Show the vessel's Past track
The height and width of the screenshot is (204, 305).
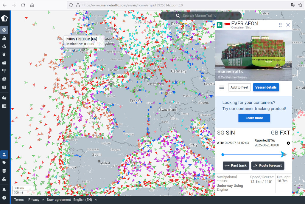pyautogui.click(x=236, y=166)
